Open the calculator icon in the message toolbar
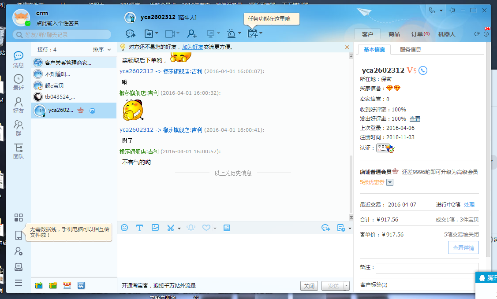The image size is (497, 299). [x=227, y=228]
